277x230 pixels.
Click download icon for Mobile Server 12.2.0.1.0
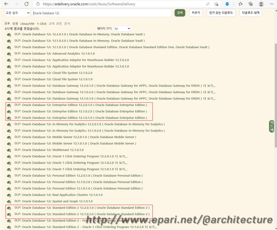[x=9, y=137]
